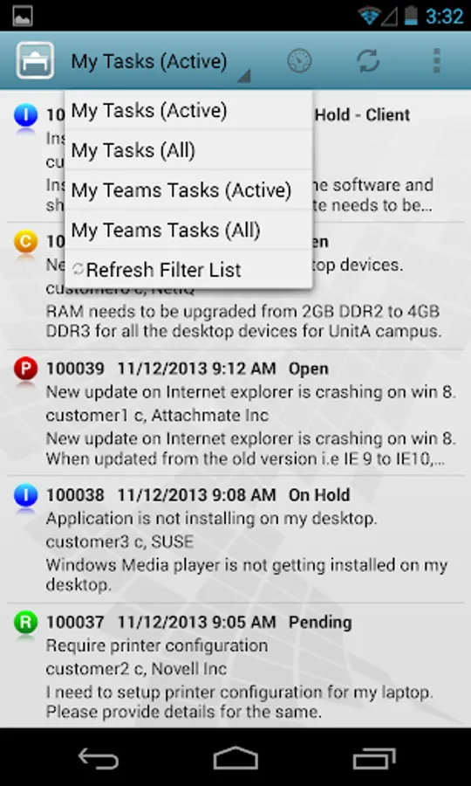Tap the orange C task type icon

tap(25, 243)
